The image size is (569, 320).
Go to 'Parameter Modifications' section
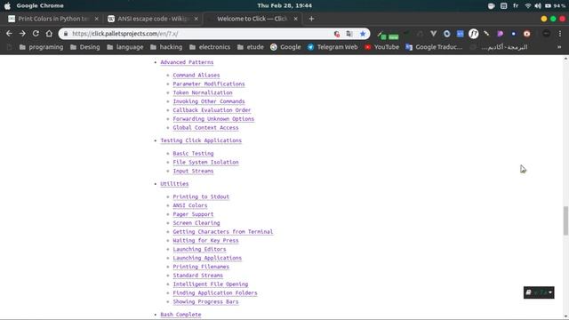(209, 84)
